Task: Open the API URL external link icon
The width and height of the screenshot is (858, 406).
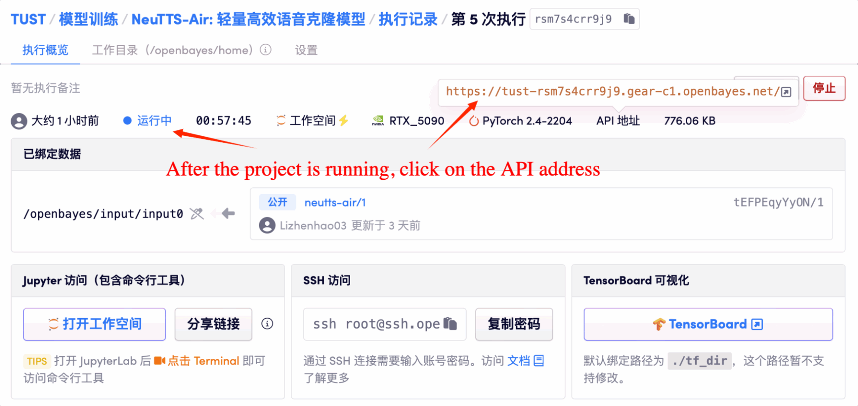Action: [x=786, y=92]
